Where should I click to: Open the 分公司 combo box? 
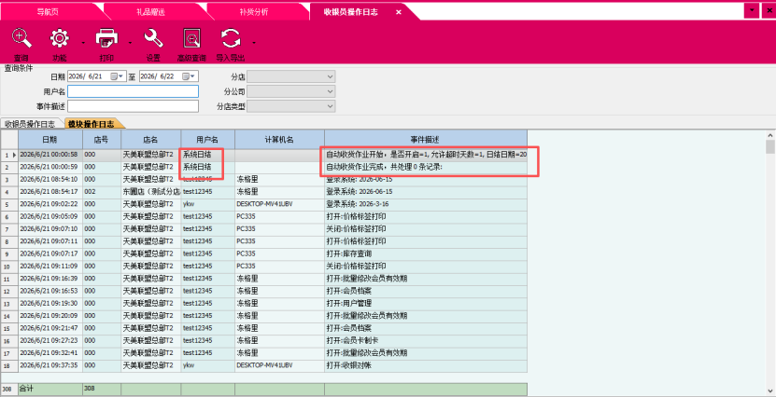[291, 91]
